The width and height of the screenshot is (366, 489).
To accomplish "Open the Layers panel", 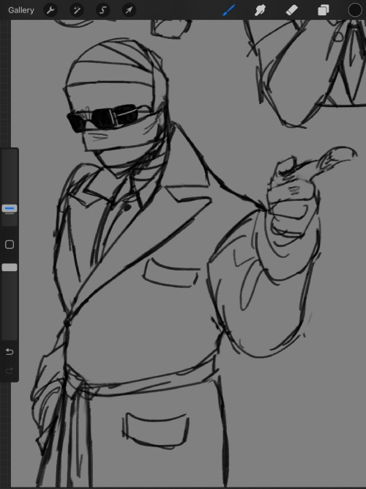I will (324, 10).
